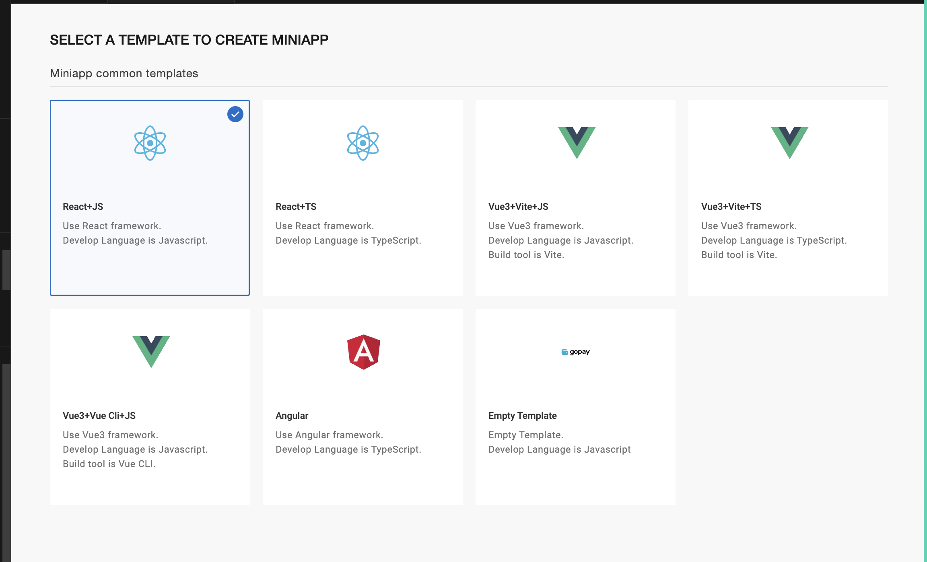Screen dimensions: 927x562
Task: Select the Vue3+Vite+JS template title
Action: (518, 207)
